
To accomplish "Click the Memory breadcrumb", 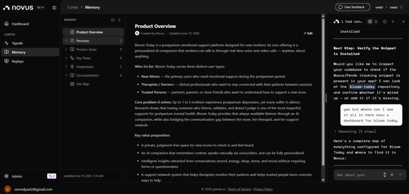I will (x=92, y=7).
